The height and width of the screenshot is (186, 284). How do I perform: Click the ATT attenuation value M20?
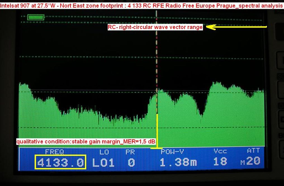(251, 161)
